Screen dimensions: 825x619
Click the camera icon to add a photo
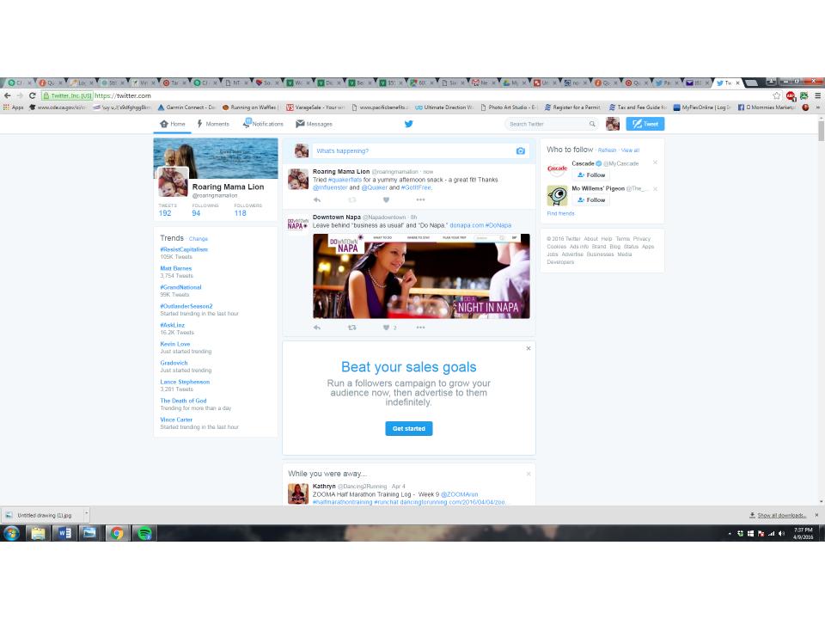[x=521, y=150]
